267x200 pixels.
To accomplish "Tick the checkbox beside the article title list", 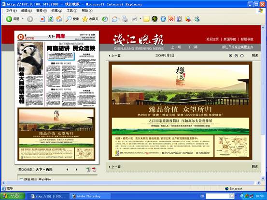I will pos(21,179).
